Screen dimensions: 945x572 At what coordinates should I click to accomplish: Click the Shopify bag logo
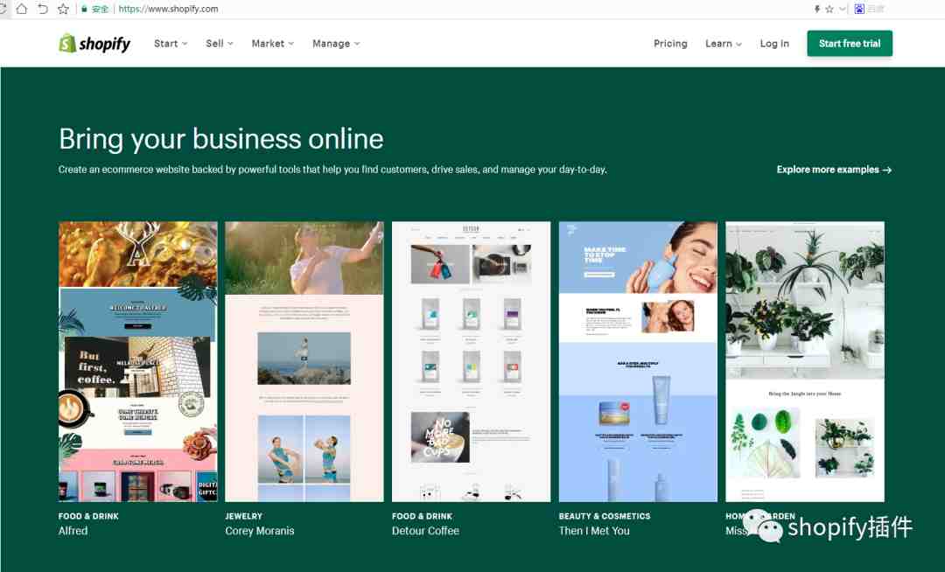click(66, 44)
